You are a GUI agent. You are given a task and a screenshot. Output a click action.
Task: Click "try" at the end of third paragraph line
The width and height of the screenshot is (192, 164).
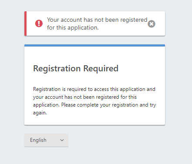coord(153,105)
